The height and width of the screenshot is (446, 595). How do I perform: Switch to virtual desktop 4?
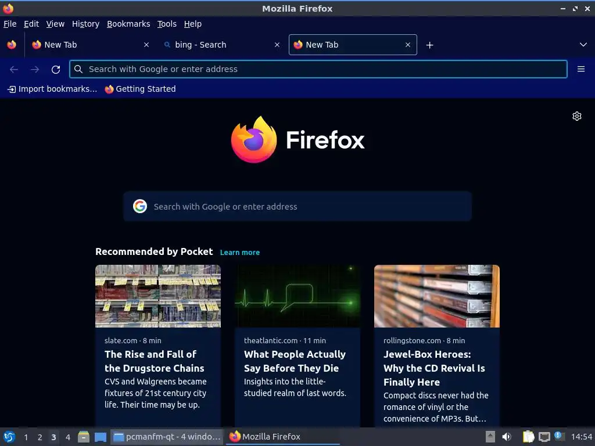[68, 437]
